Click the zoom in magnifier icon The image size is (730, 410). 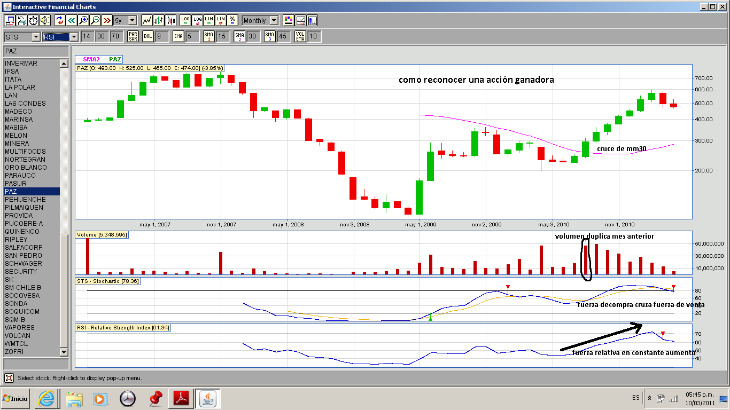pos(83,21)
